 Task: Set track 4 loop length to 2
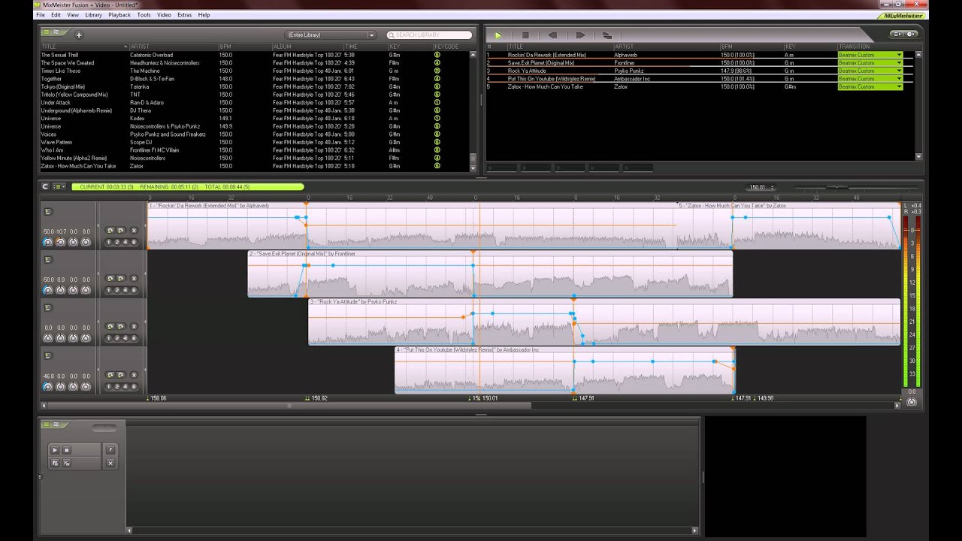[x=117, y=386]
